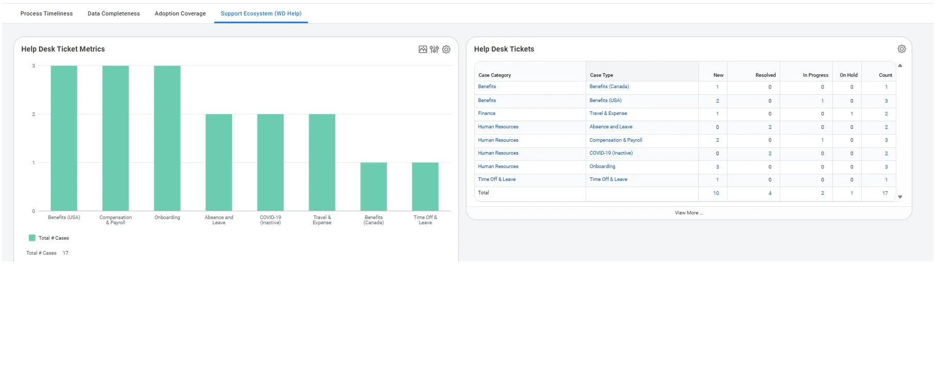Open Onboarding case type link
935x366 pixels.
pos(602,167)
